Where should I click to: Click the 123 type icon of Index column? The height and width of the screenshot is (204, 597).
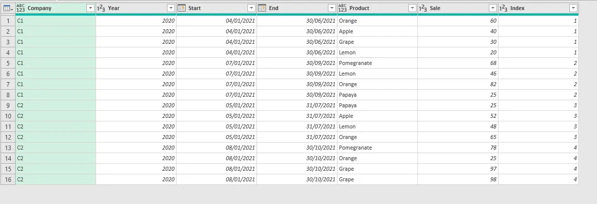[x=503, y=8]
